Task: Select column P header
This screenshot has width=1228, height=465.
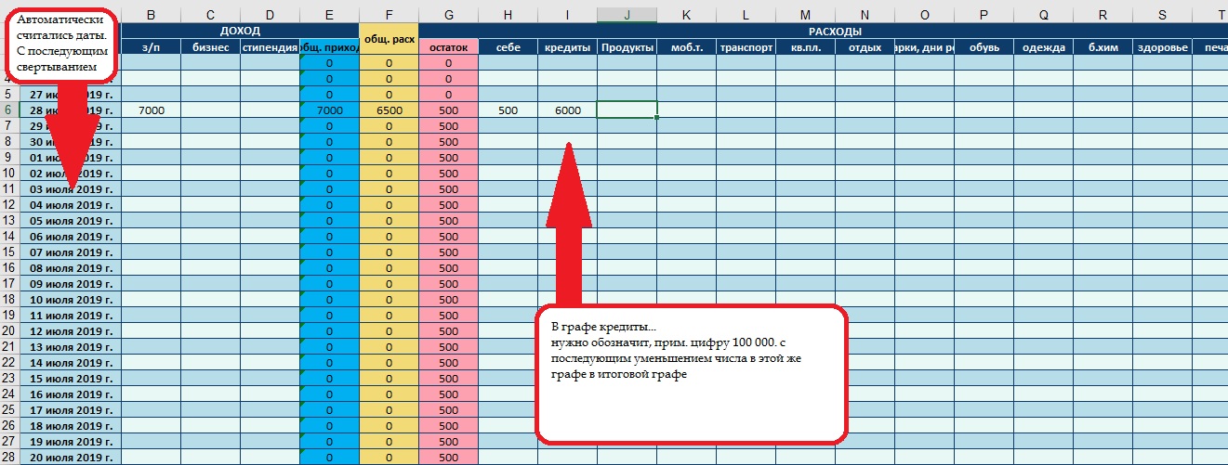Action: (984, 16)
